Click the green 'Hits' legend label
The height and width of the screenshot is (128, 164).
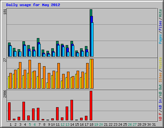(x=160, y=13)
